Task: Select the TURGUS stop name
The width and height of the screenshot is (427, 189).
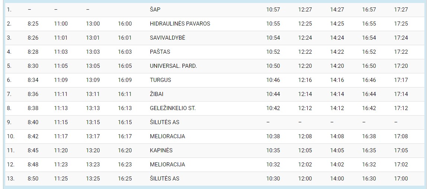Action: (161, 80)
